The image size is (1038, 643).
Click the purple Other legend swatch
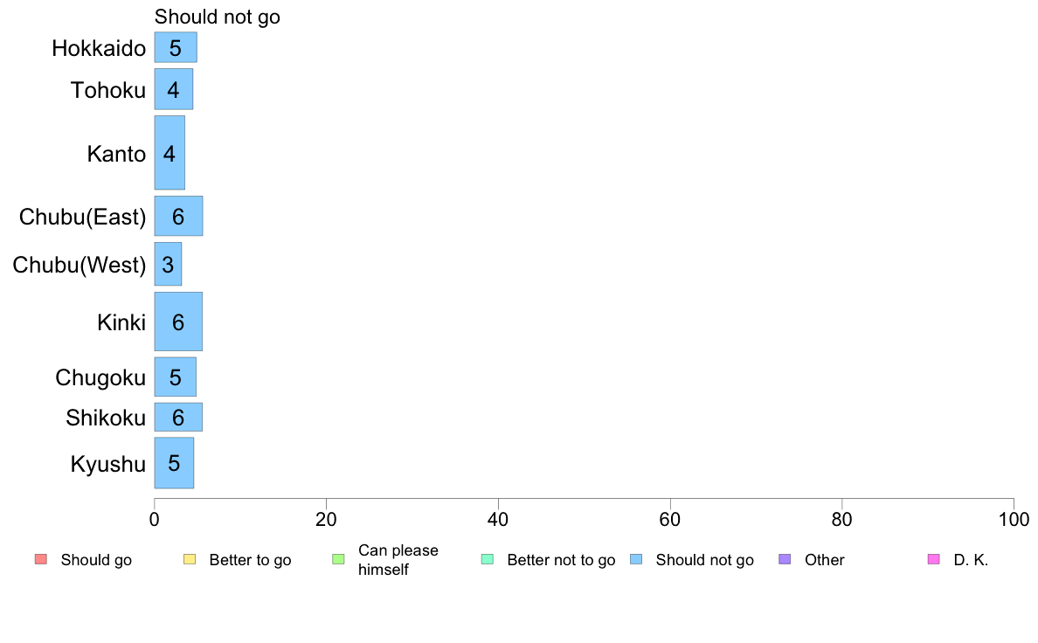(785, 559)
